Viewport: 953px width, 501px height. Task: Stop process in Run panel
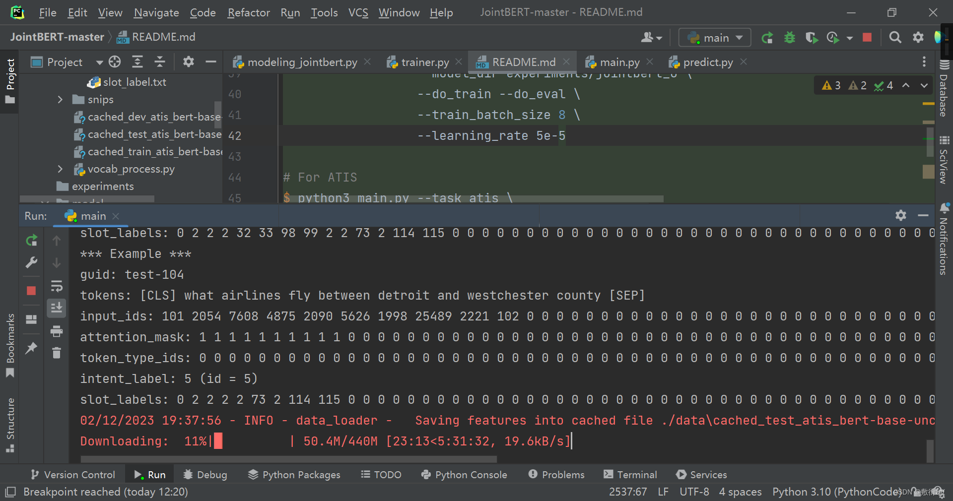(x=31, y=291)
